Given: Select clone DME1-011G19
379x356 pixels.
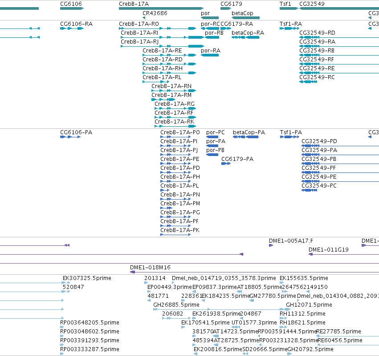Looking at the screenshot, I should click(328, 250).
